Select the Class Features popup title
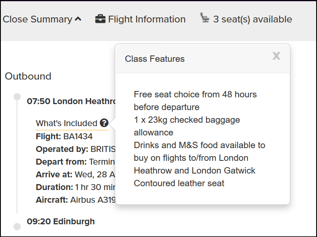 [155, 59]
